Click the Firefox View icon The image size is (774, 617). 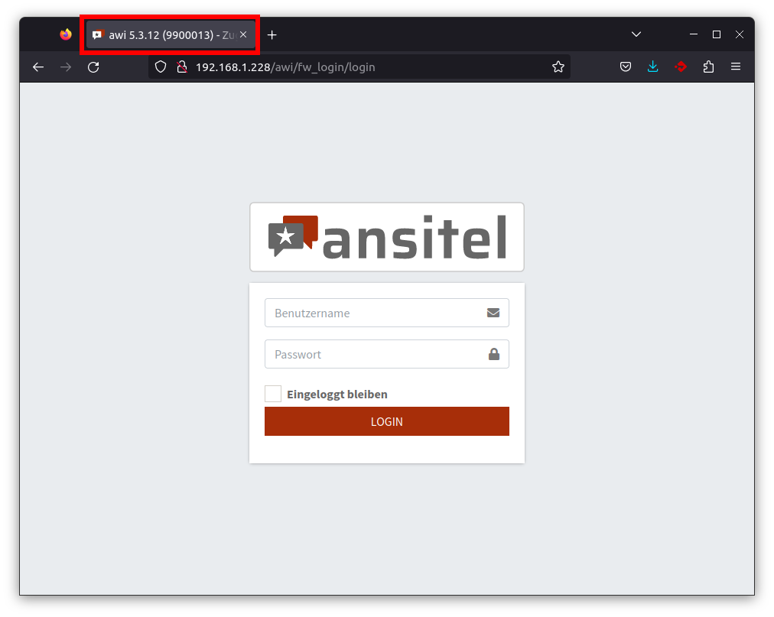(66, 34)
